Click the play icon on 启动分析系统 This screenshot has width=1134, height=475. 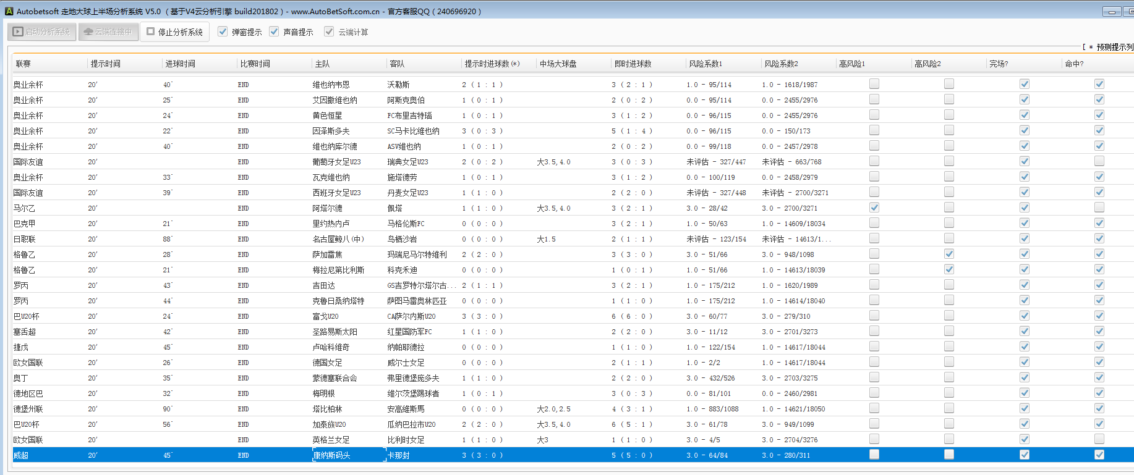[x=18, y=32]
